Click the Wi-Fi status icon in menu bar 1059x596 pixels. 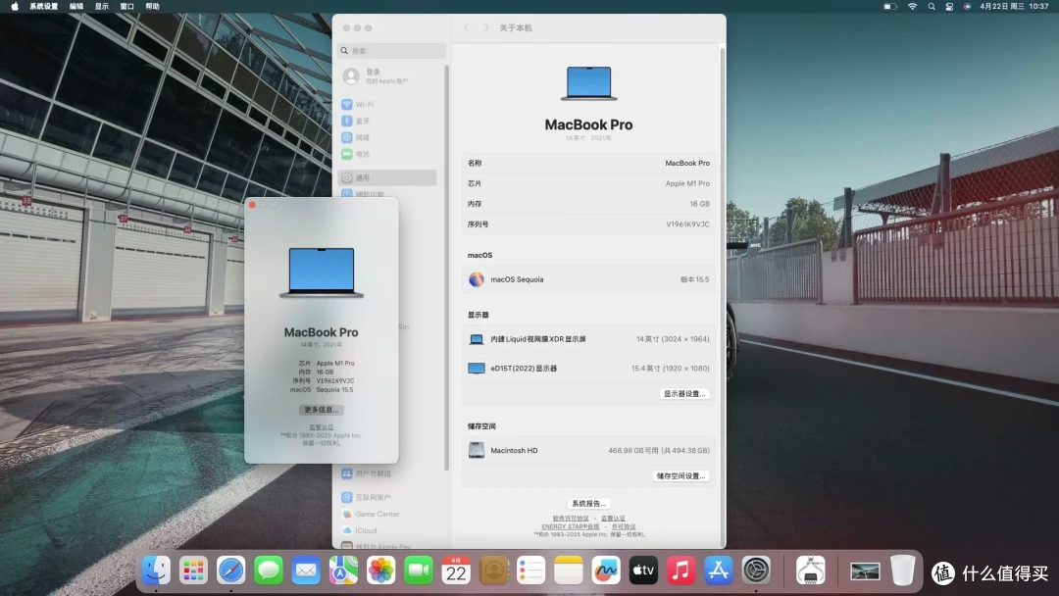913,6
